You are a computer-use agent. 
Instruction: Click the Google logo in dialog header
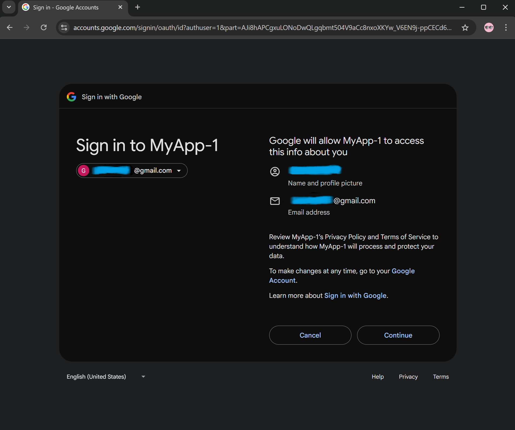pyautogui.click(x=71, y=97)
